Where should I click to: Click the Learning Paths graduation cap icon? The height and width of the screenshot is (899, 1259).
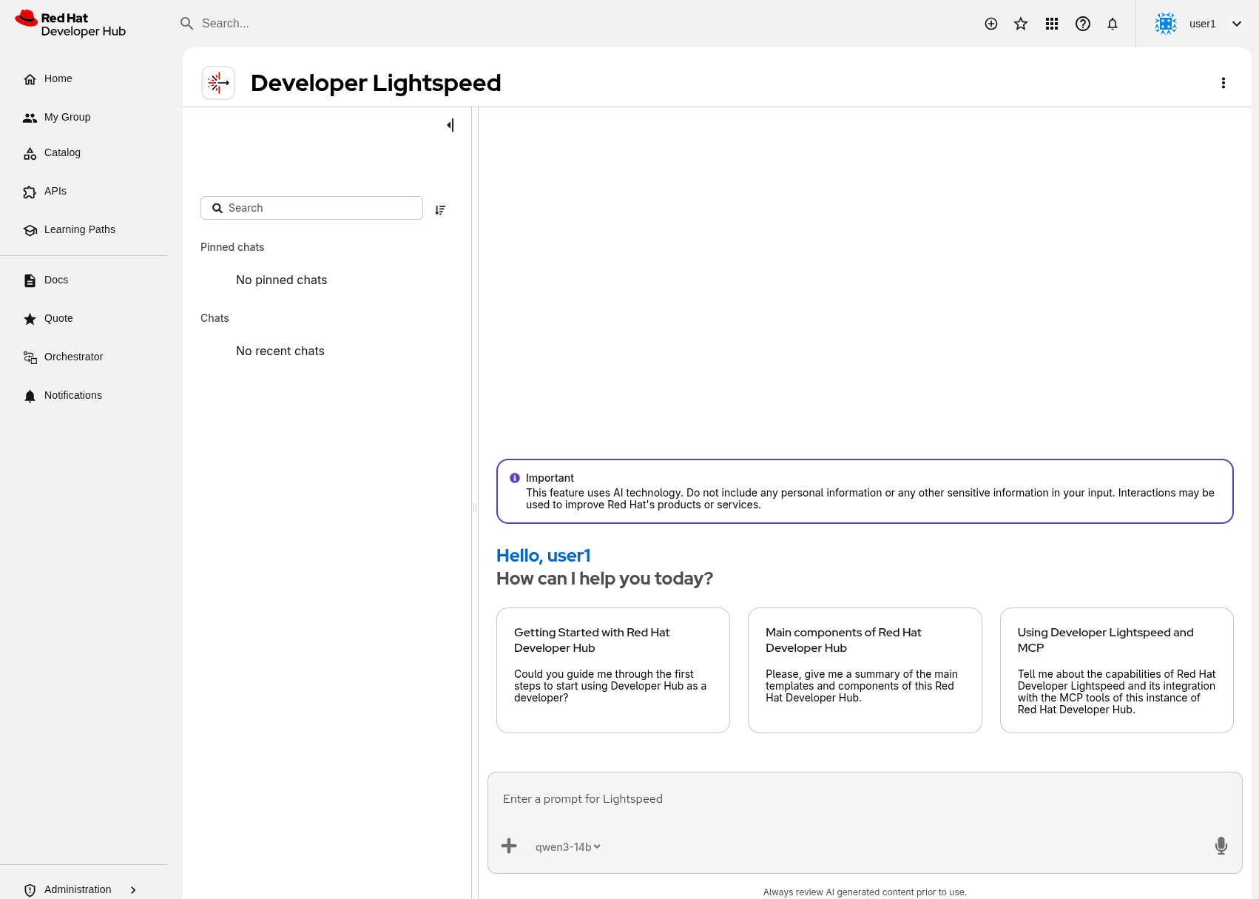tap(30, 230)
